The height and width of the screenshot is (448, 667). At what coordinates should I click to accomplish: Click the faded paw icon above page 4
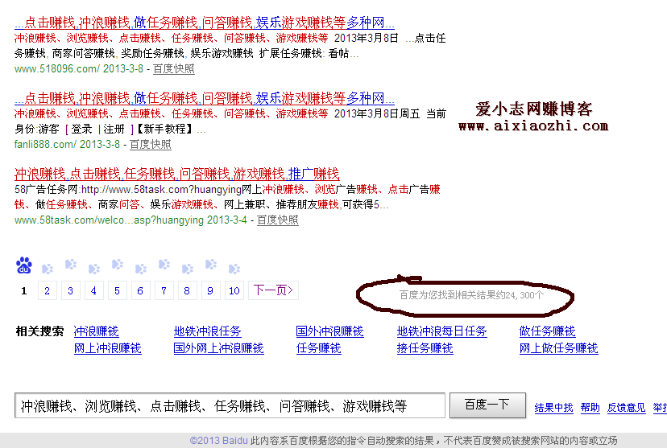pyautogui.click(x=94, y=269)
